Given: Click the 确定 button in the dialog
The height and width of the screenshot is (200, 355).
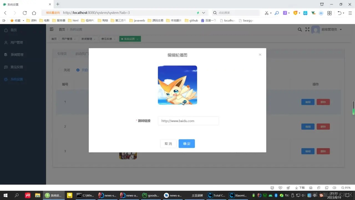Looking at the screenshot, I should (x=187, y=144).
